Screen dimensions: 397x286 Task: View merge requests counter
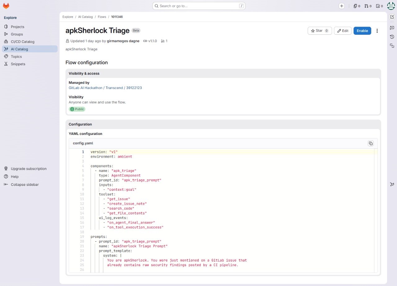tap(368, 6)
